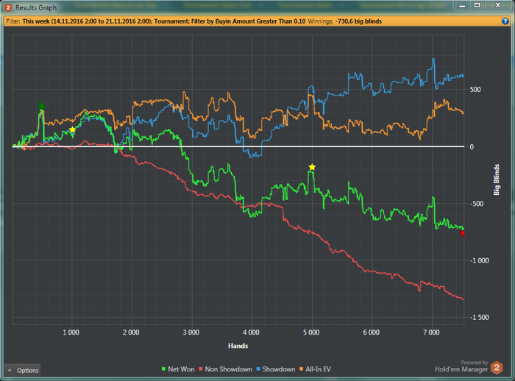Image resolution: width=515 pixels, height=381 pixels.
Task: Select the Showdown legend label
Action: coord(279,369)
